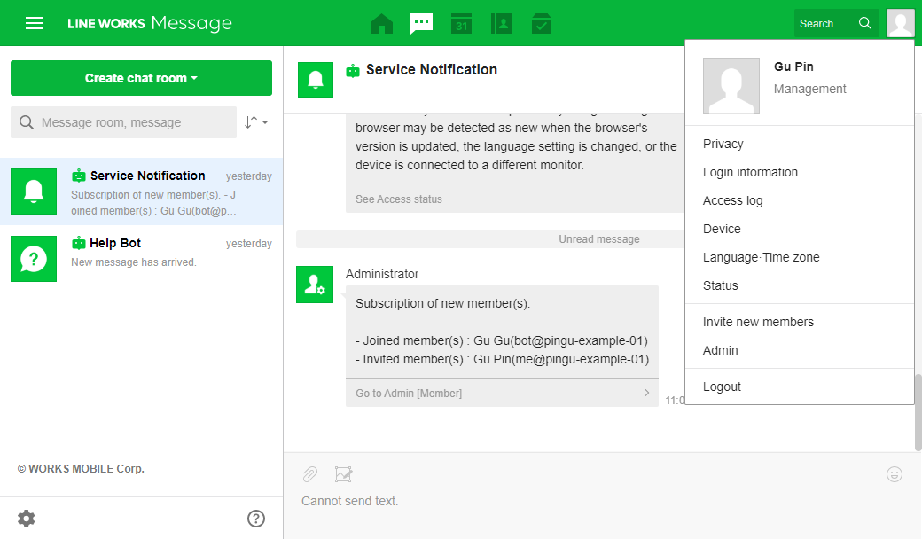This screenshot has width=922, height=539.
Task: Open the hamburger main menu
Action: (34, 23)
